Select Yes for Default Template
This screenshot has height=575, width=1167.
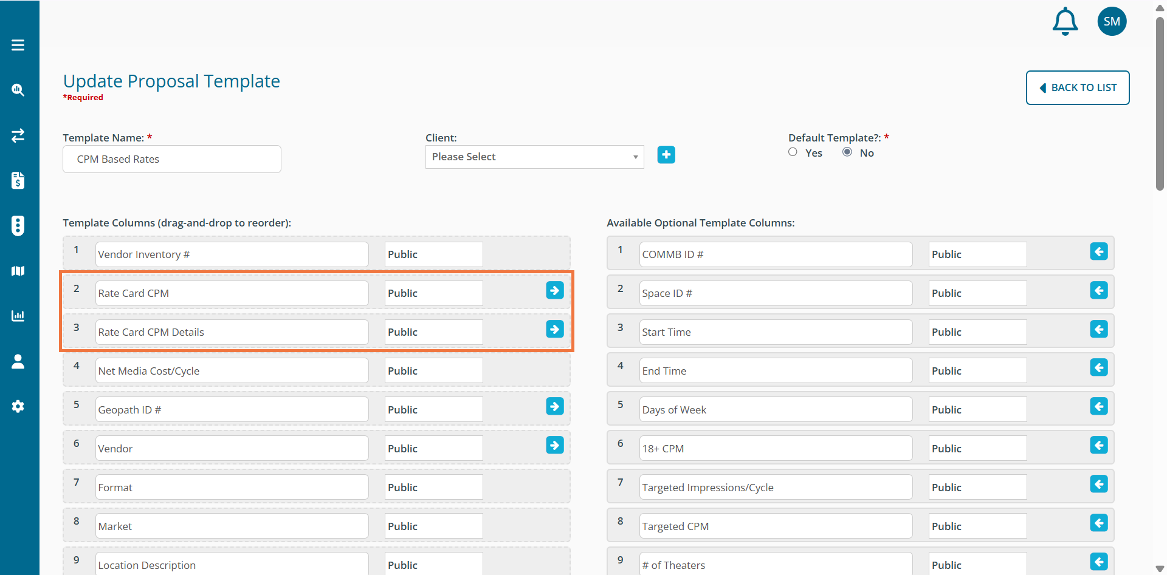pyautogui.click(x=793, y=152)
